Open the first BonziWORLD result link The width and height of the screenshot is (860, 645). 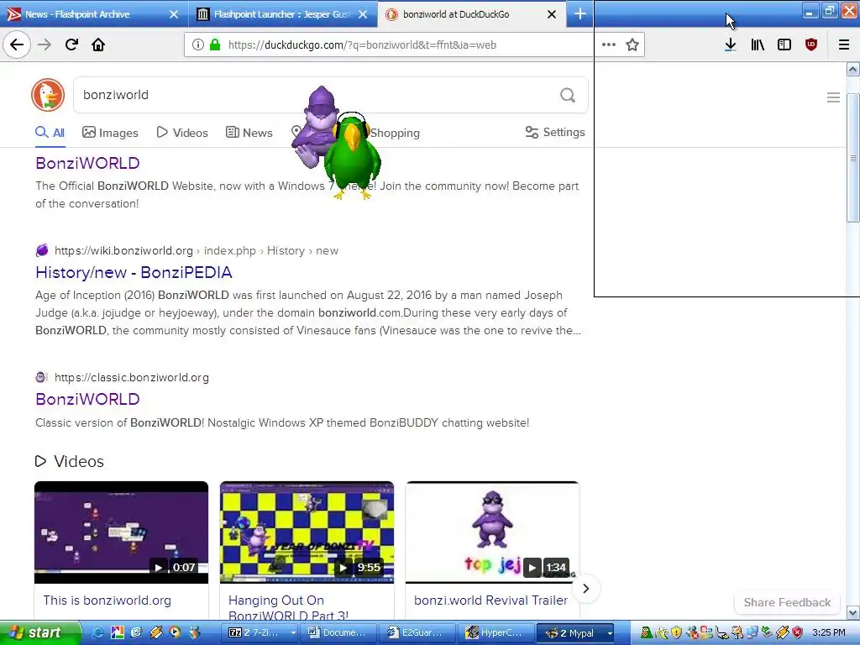[87, 163]
